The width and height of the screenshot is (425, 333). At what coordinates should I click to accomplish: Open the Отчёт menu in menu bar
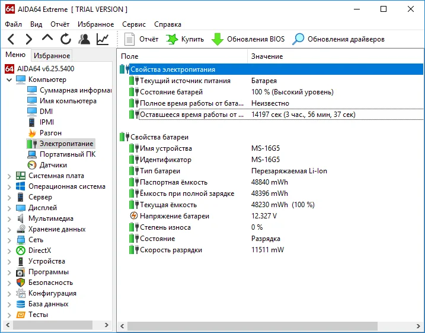click(60, 24)
